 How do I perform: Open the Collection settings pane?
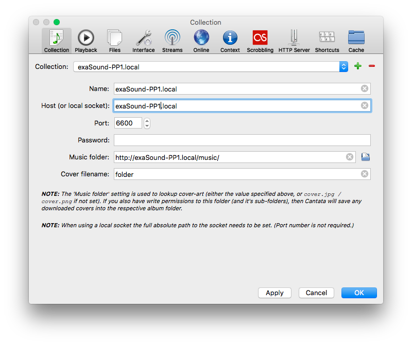(57, 41)
